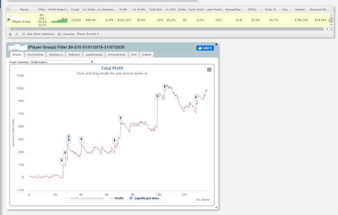Click the $786,743 staked cell

click(300, 20)
